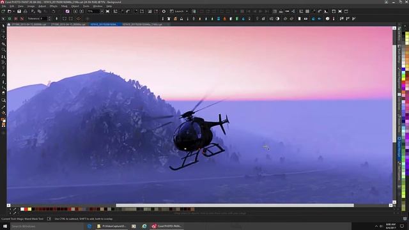This screenshot has width=409, height=230.
Task: Click the half-black half-white circle icon
Action: (277, 19)
